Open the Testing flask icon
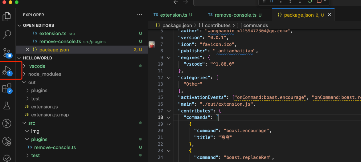Image resolution: width=361 pixels, height=162 pixels. coord(7,106)
